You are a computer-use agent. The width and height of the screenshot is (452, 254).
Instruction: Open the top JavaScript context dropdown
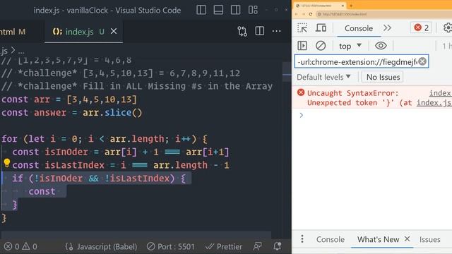point(350,46)
